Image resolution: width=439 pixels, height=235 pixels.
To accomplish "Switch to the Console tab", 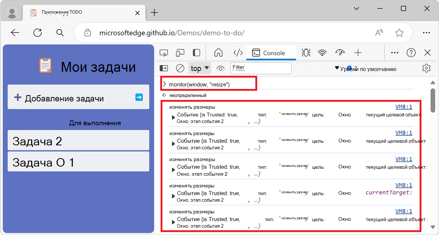I will (271, 52).
